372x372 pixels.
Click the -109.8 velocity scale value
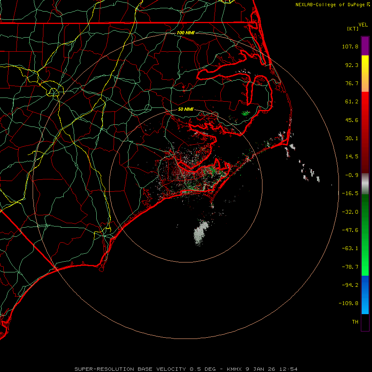(348, 303)
